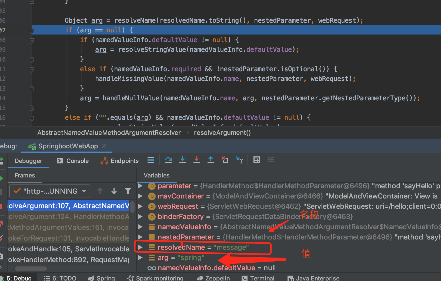Click the Step Over debugger icon

click(x=169, y=160)
